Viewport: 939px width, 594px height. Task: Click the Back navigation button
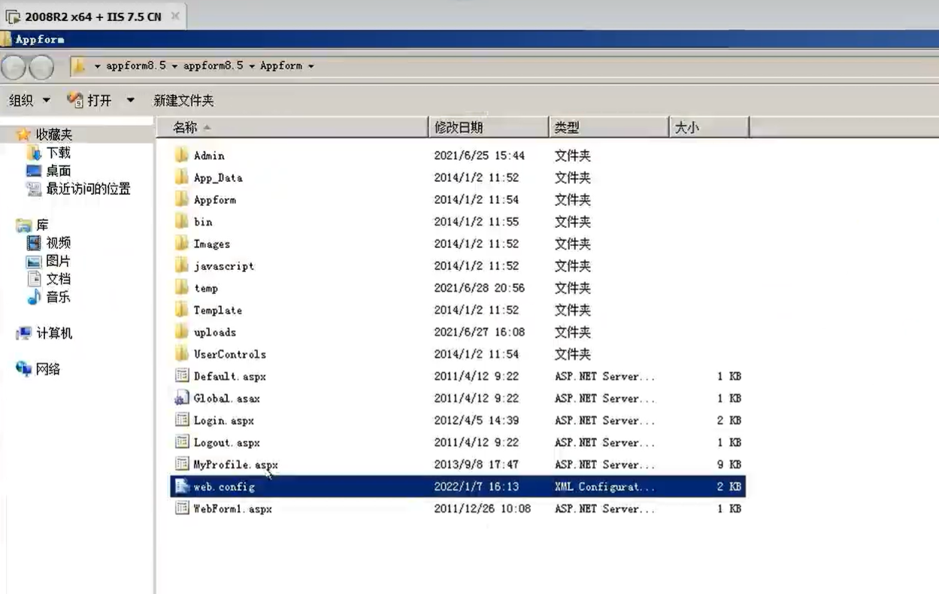coord(14,67)
